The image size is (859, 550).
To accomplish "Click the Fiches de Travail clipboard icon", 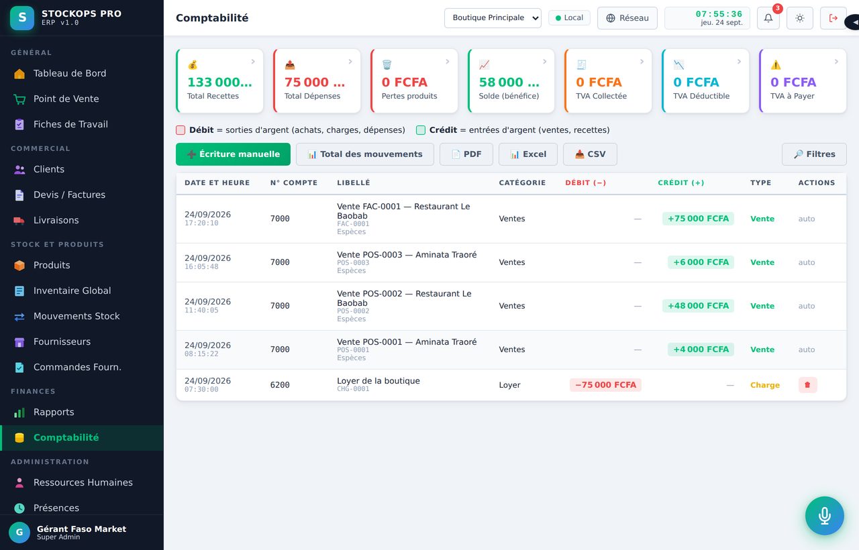I will tap(19, 125).
